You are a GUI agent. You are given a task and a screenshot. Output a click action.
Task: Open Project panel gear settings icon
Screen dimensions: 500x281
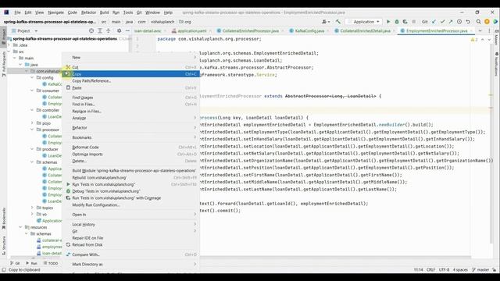coord(119,31)
